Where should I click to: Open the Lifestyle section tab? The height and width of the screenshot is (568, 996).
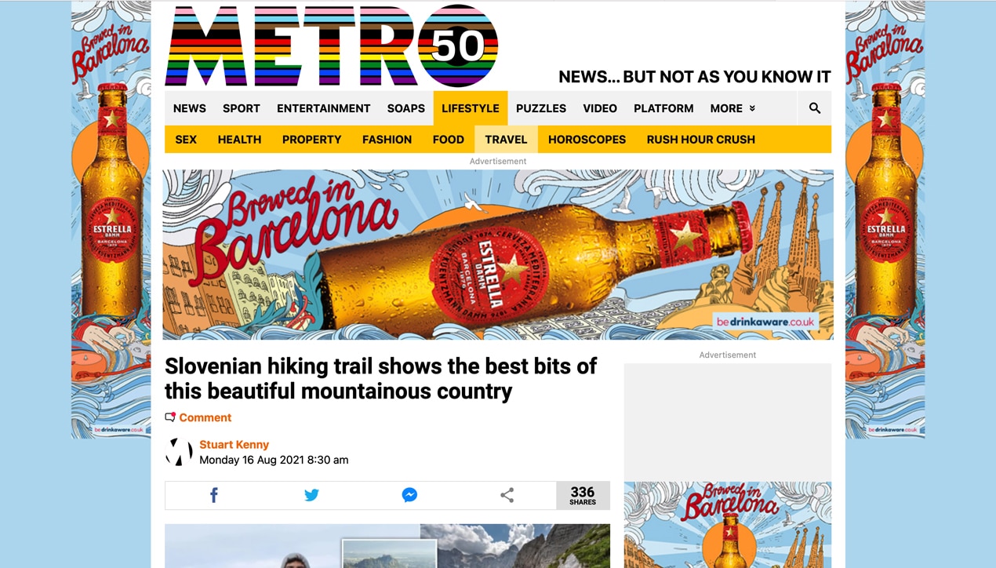(x=470, y=108)
